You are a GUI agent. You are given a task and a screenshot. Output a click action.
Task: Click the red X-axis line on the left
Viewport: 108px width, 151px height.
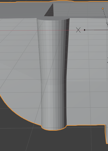point(18,31)
